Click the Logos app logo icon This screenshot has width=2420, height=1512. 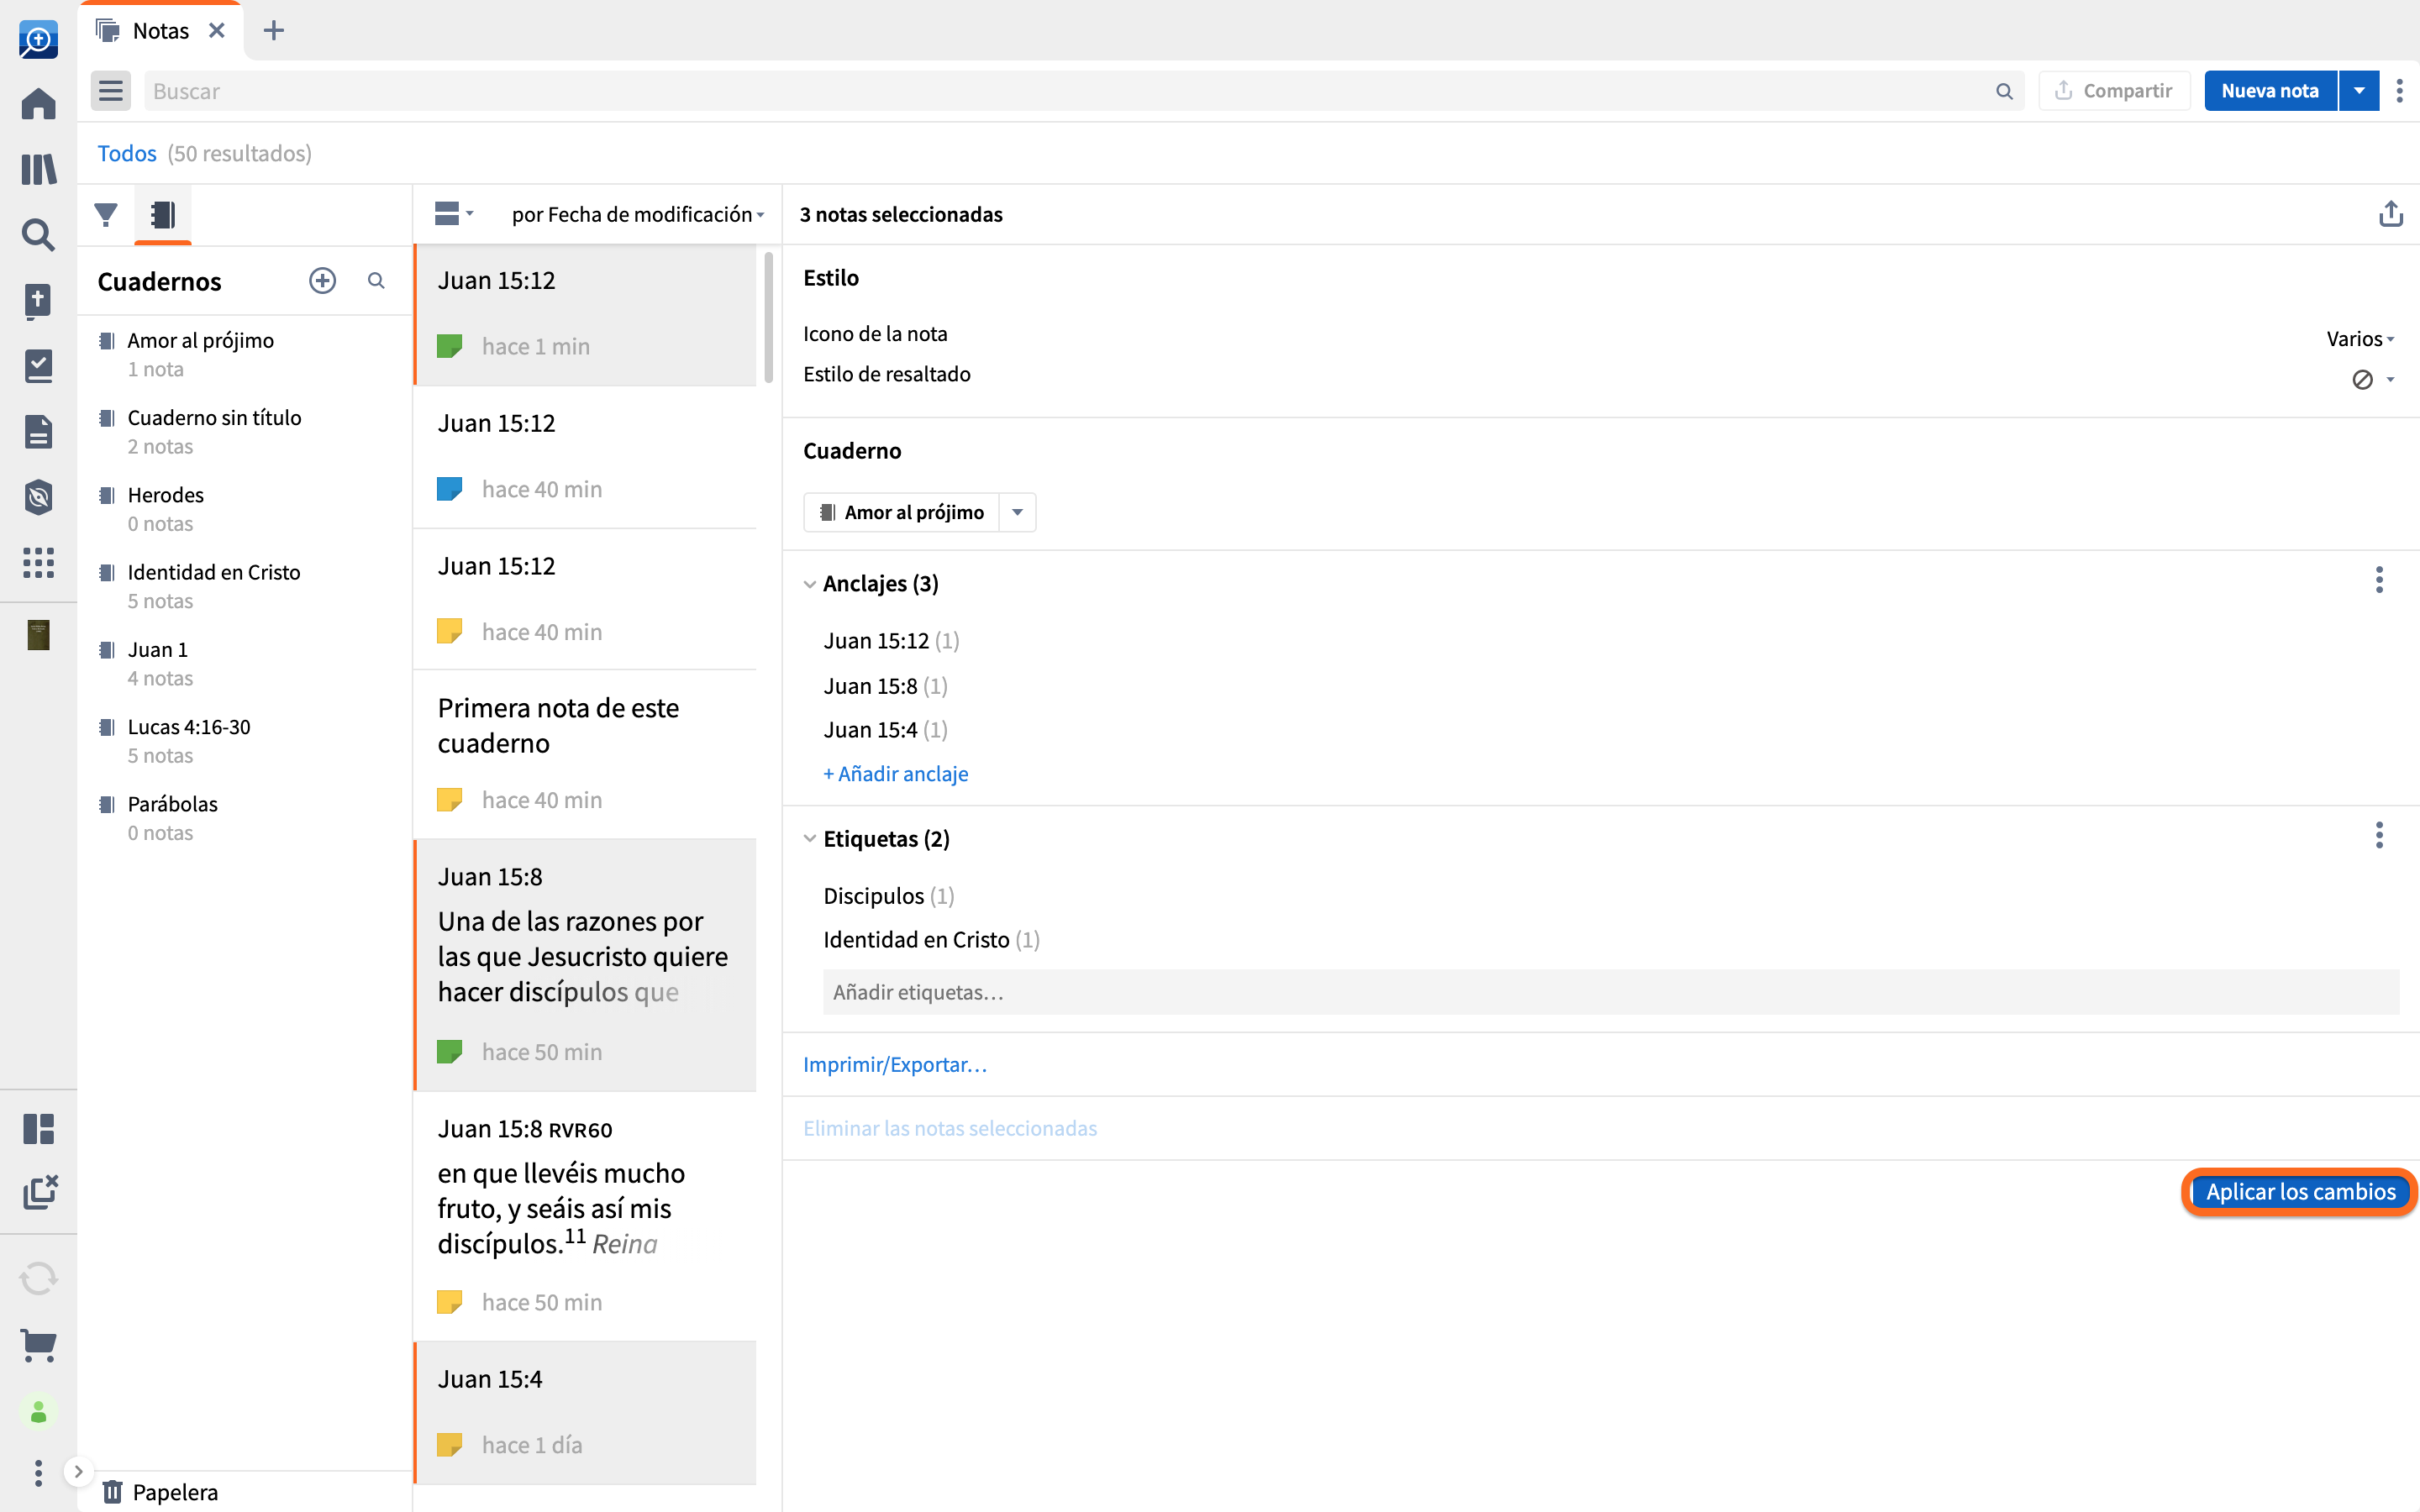pyautogui.click(x=38, y=40)
